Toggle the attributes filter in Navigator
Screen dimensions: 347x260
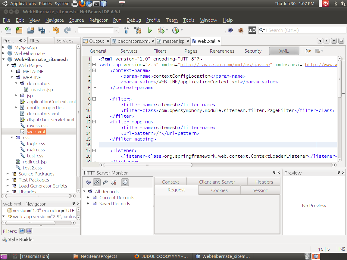click(x=22, y=231)
